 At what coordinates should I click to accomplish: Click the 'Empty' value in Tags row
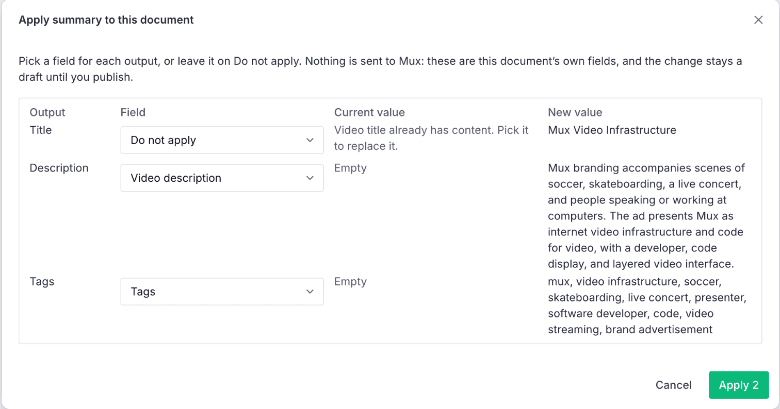coord(350,282)
